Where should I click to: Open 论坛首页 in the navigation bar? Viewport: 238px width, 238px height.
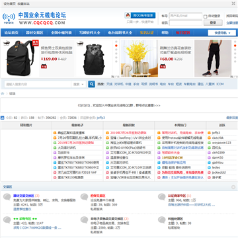tap(11, 33)
